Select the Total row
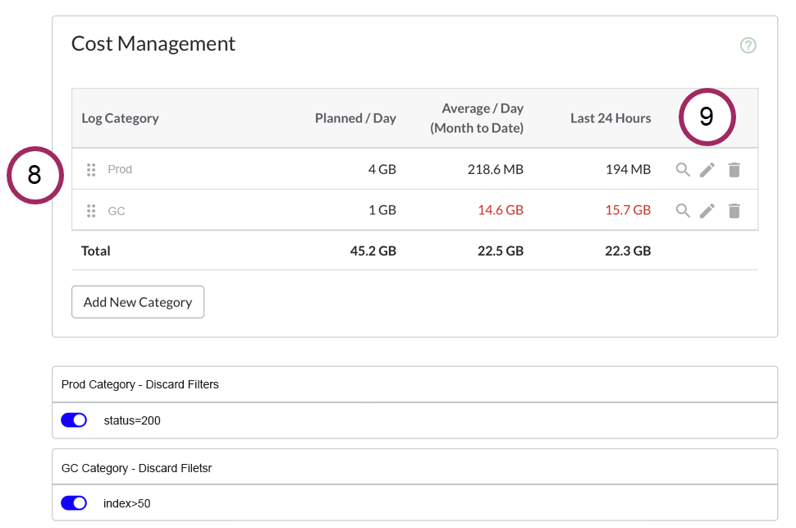The height and width of the screenshot is (528, 796). [x=95, y=250]
